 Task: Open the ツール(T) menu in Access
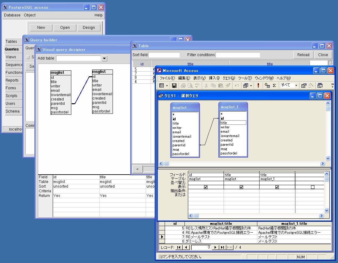245,78
